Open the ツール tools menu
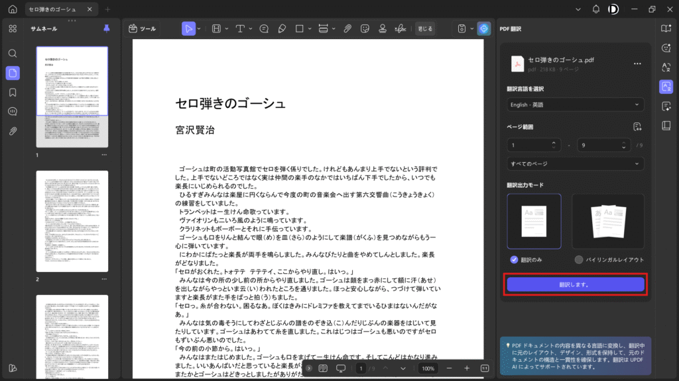This screenshot has height=381, width=679. pos(143,28)
